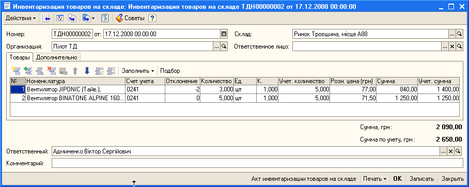Click the go-to-linked-documents toolbar icon
Image resolution: width=469 pixels, height=187 pixels.
(x=72, y=18)
